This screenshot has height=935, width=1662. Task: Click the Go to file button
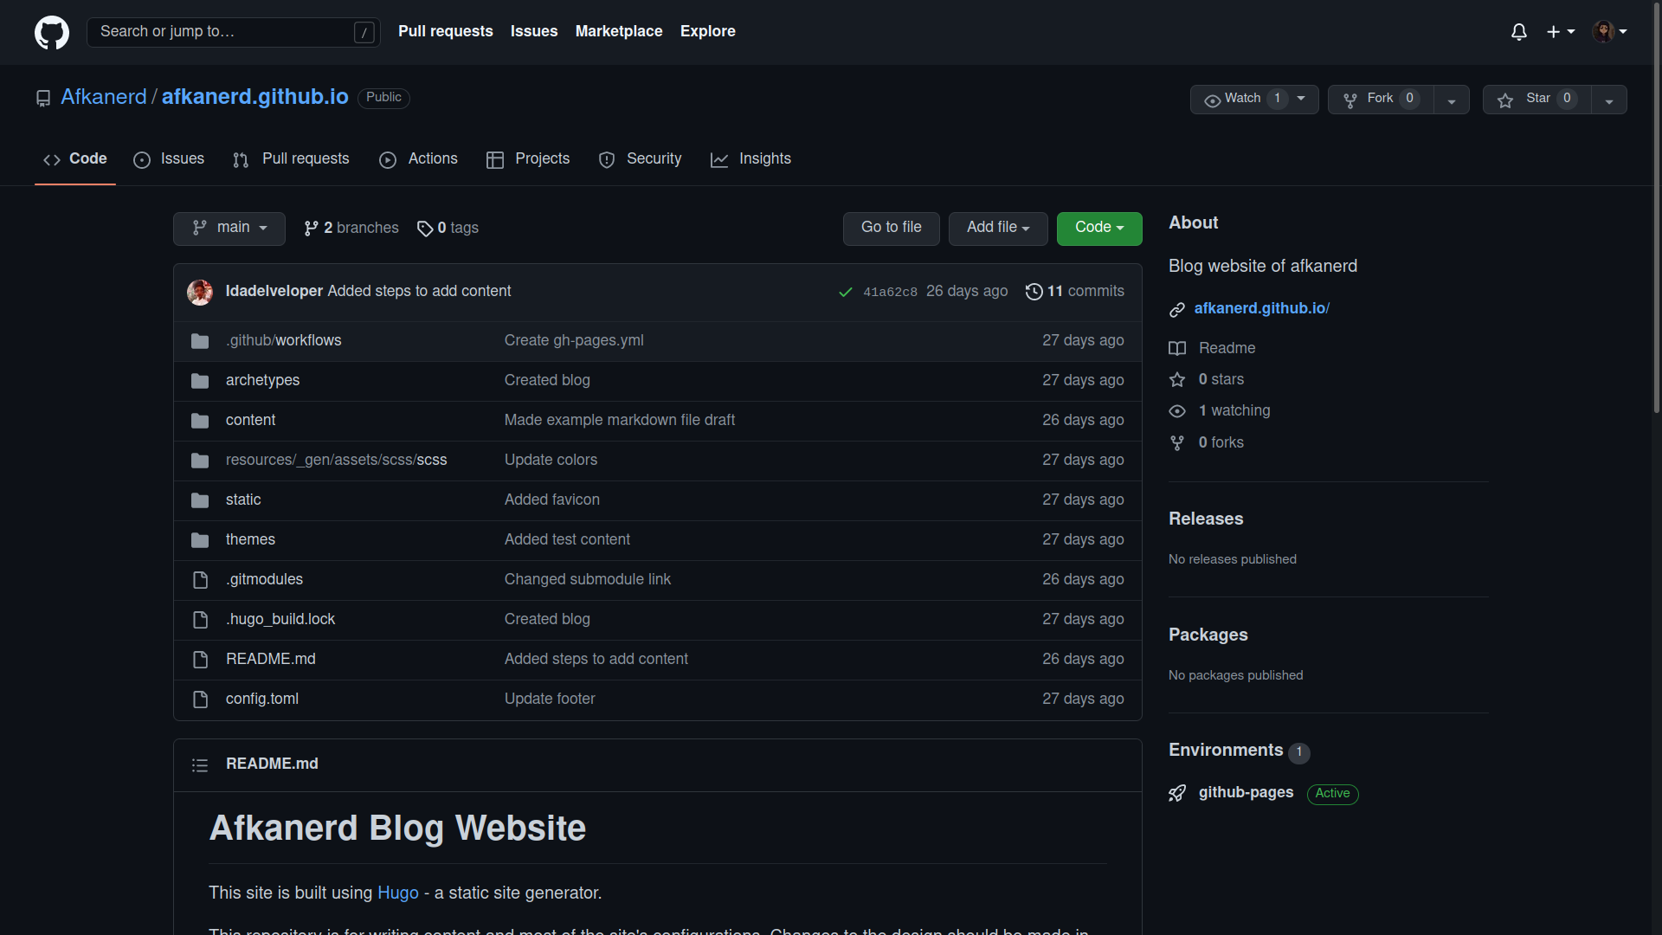click(x=891, y=229)
